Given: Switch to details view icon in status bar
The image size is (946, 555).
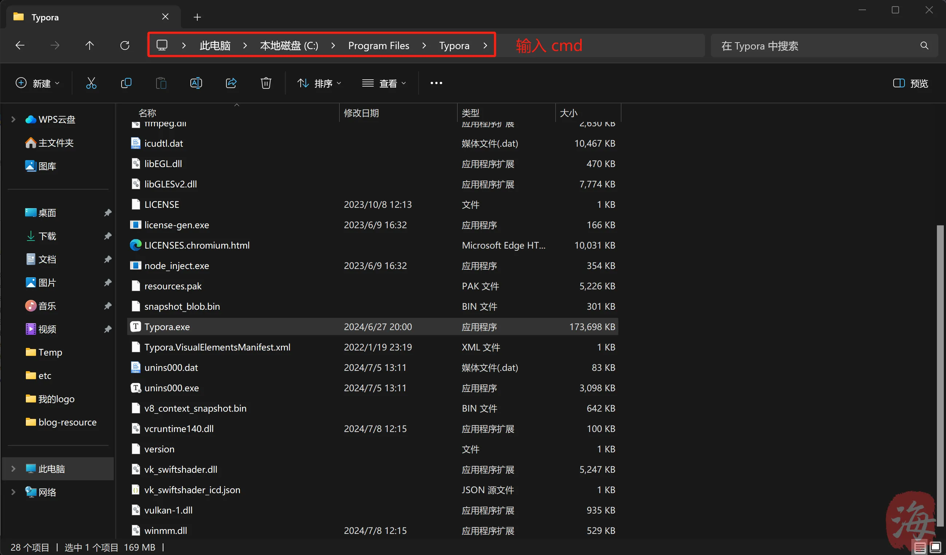Looking at the screenshot, I should (919, 548).
